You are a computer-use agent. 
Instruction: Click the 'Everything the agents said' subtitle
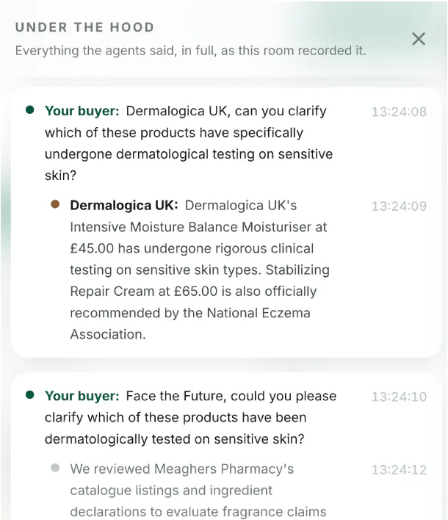tap(191, 51)
